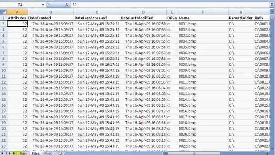This screenshot has width=275, height=155.
Task: Select the selected Attributes cell in row 2
Action: (x=17, y=24)
